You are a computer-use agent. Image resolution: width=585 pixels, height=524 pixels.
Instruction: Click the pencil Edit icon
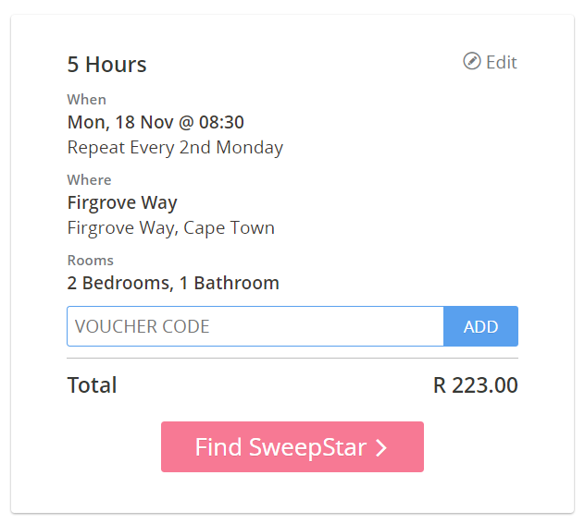[471, 61]
